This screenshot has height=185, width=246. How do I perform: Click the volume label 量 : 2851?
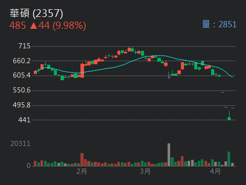[219, 24]
